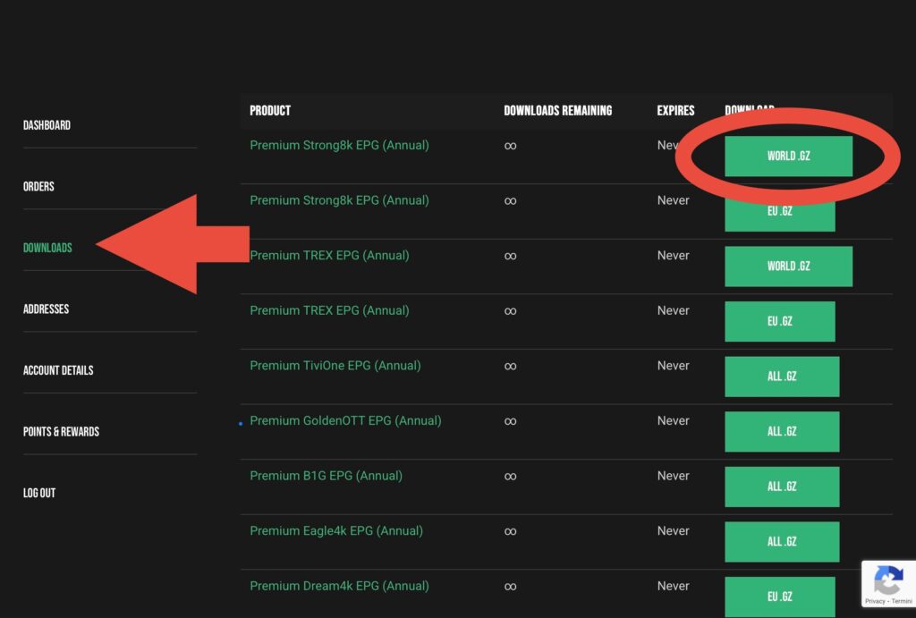Open second Premium Strong8k EPG (Annual) link

coord(339,200)
